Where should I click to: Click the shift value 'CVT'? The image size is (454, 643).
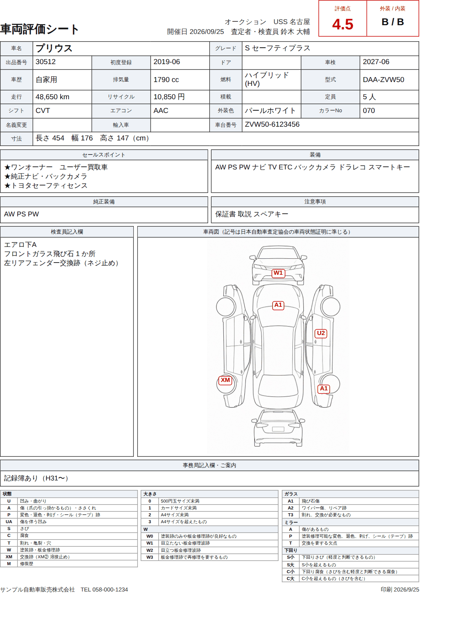pyautogui.click(x=43, y=111)
